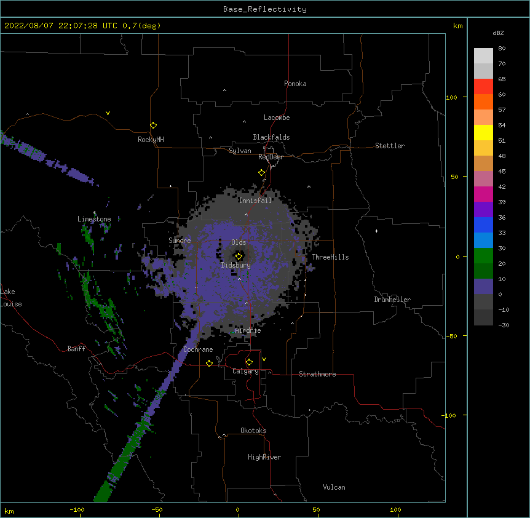The image size is (530, 518).
Task: Click the km unit label at bottom left
Action: point(9,511)
